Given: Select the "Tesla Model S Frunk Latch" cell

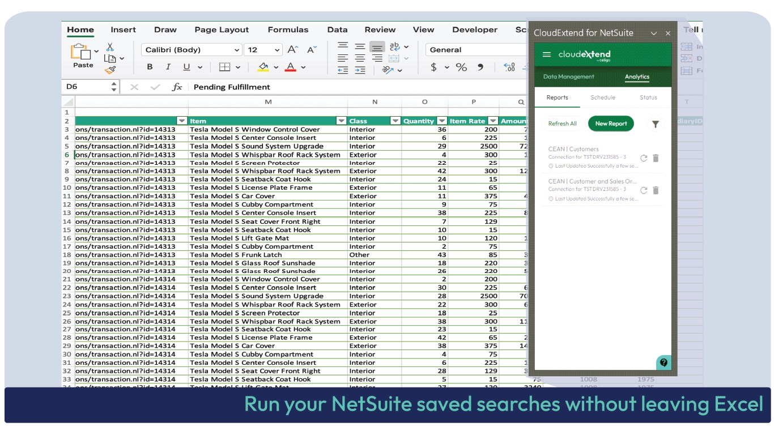Looking at the screenshot, I should point(268,255).
